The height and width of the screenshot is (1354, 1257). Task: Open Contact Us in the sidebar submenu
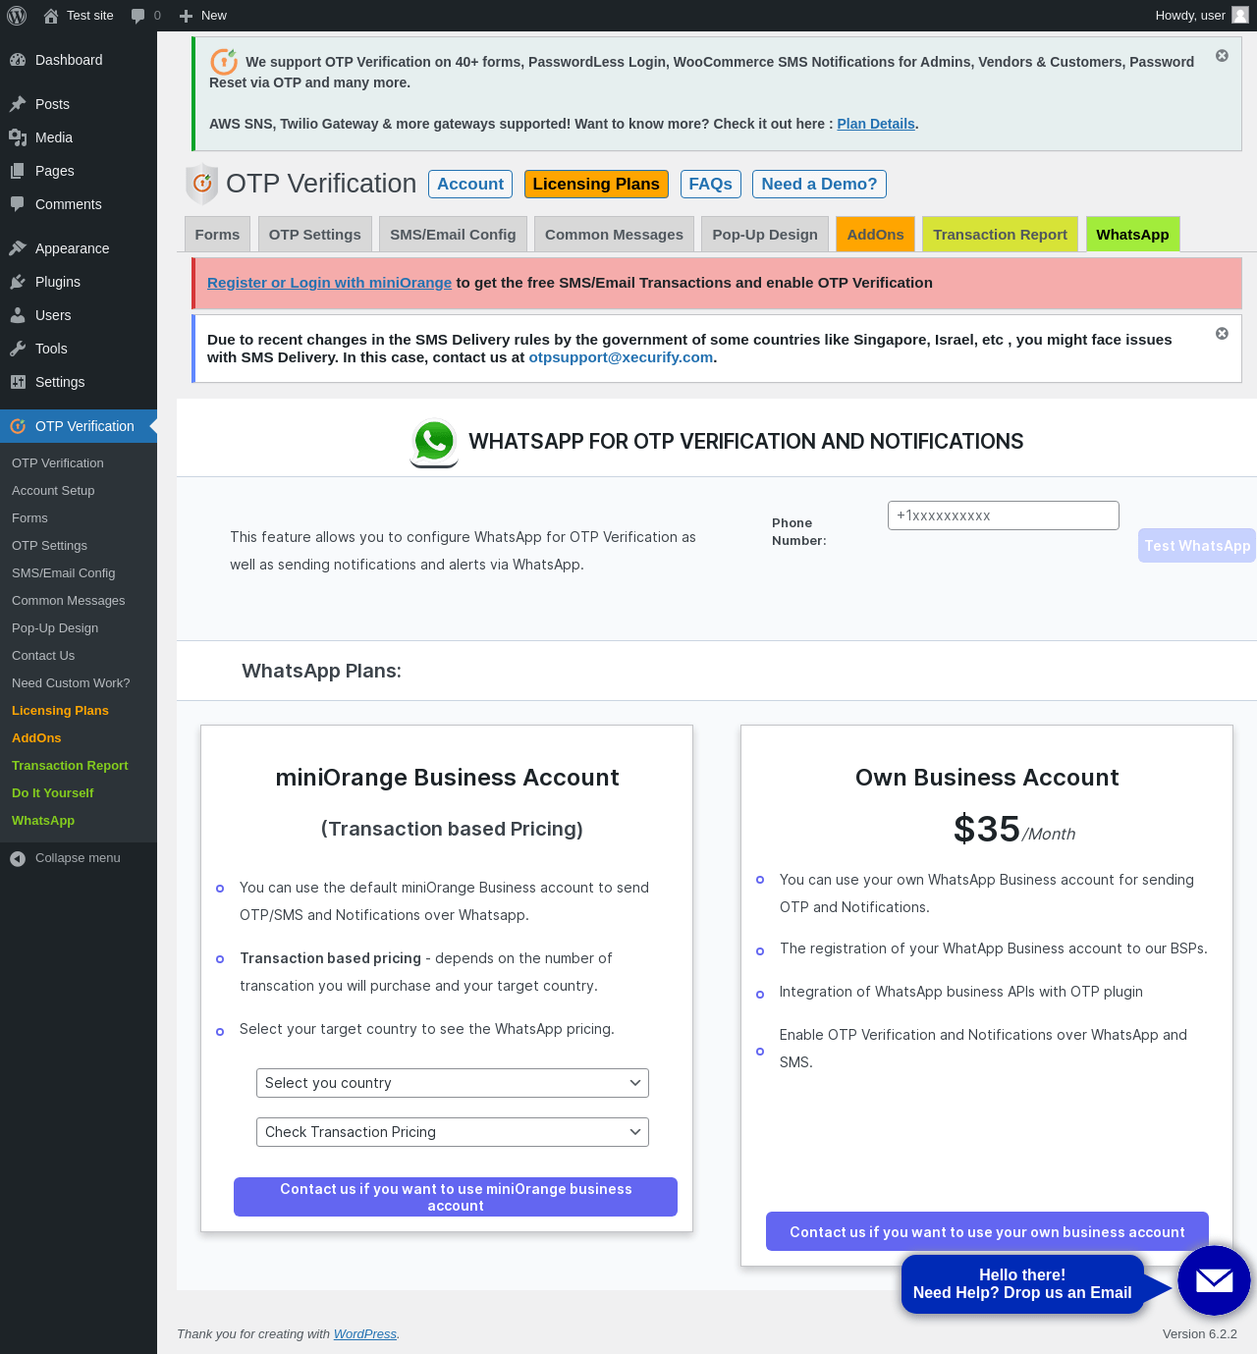[x=43, y=656]
